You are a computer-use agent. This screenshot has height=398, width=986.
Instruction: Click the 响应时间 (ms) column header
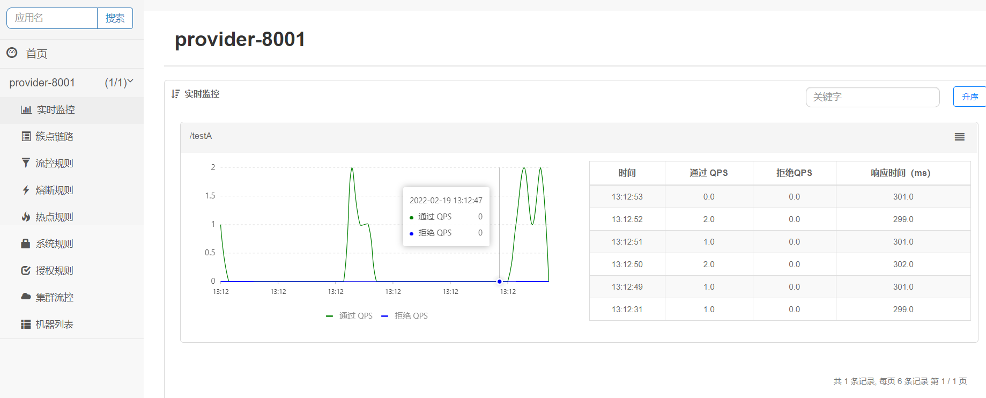[903, 173]
